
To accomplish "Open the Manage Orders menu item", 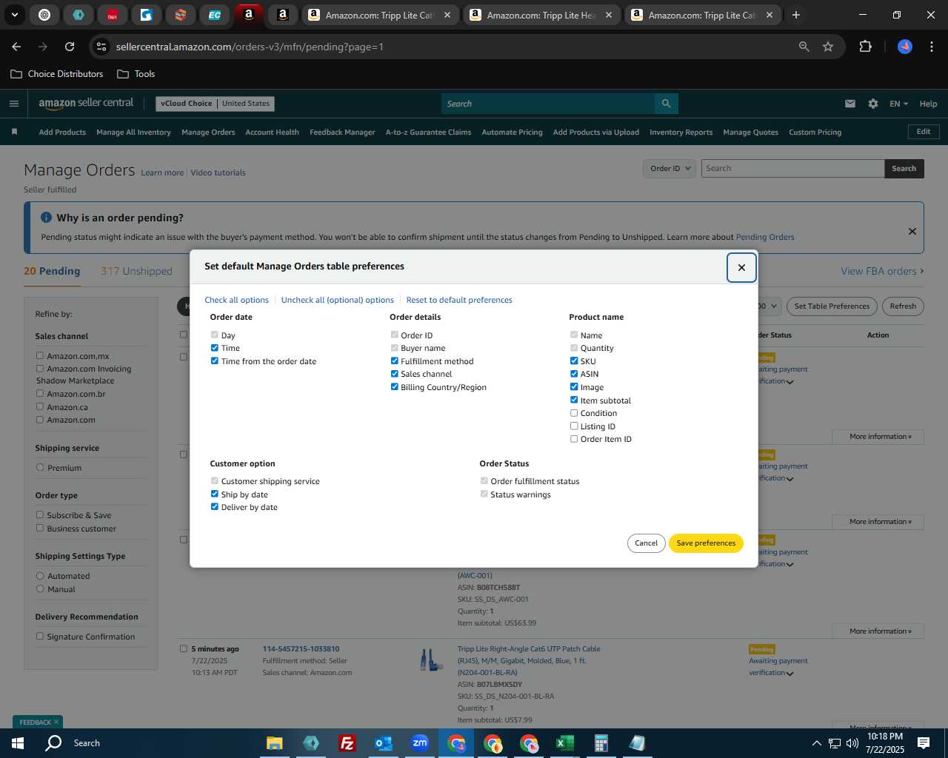I will click(208, 133).
